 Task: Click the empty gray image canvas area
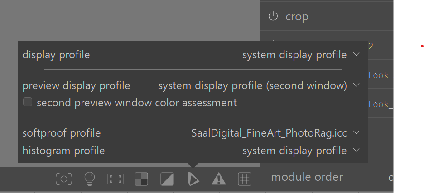(127, 20)
